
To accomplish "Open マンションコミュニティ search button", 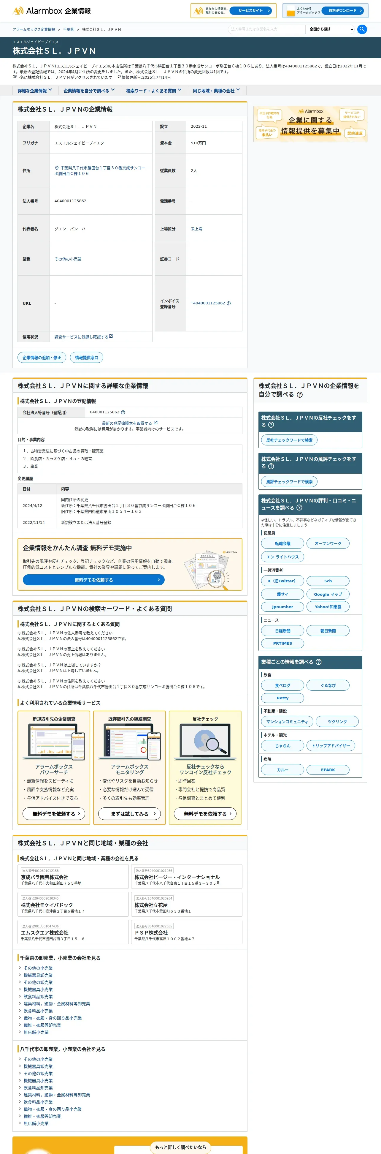I will (287, 722).
